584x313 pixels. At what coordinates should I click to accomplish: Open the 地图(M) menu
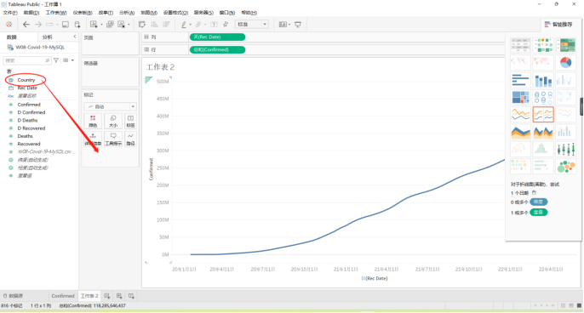pos(149,13)
